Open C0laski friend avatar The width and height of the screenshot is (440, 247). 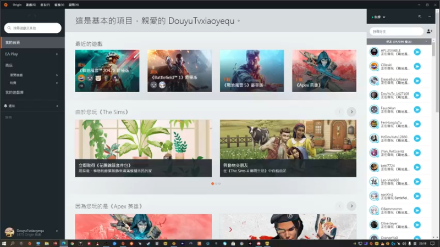(374, 66)
